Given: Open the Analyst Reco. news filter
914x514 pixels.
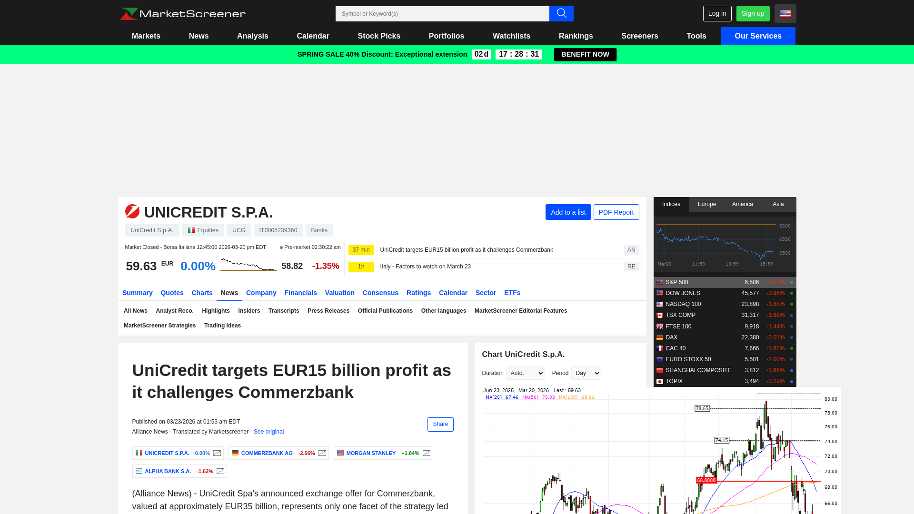Looking at the screenshot, I should coord(175,311).
